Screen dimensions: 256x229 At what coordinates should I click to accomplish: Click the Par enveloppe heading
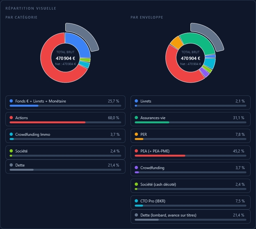[147, 17]
